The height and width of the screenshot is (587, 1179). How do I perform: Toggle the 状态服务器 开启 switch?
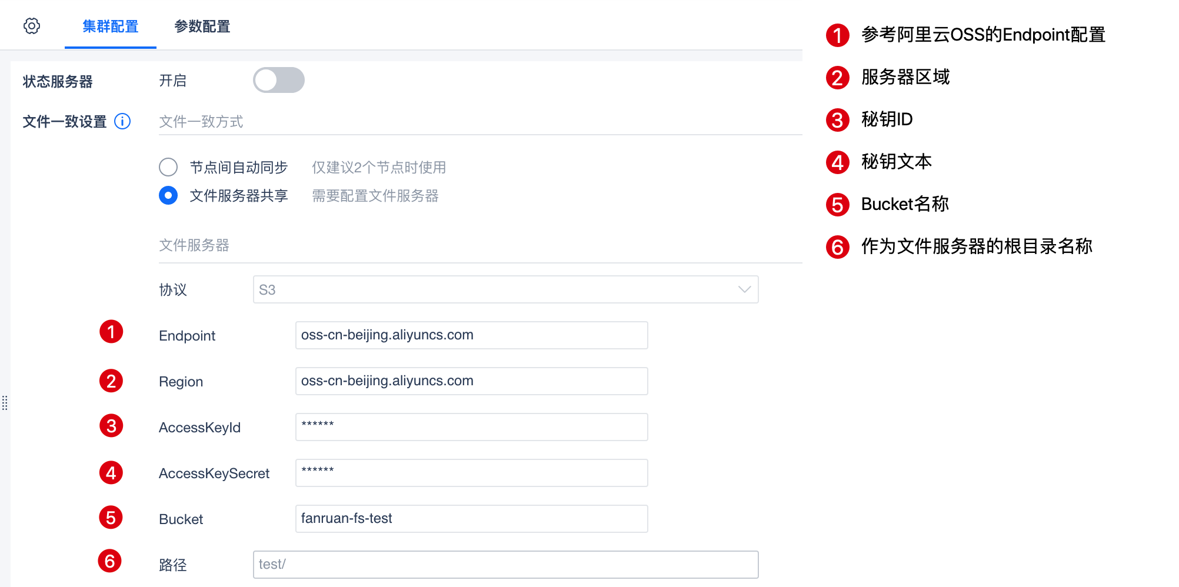[279, 80]
